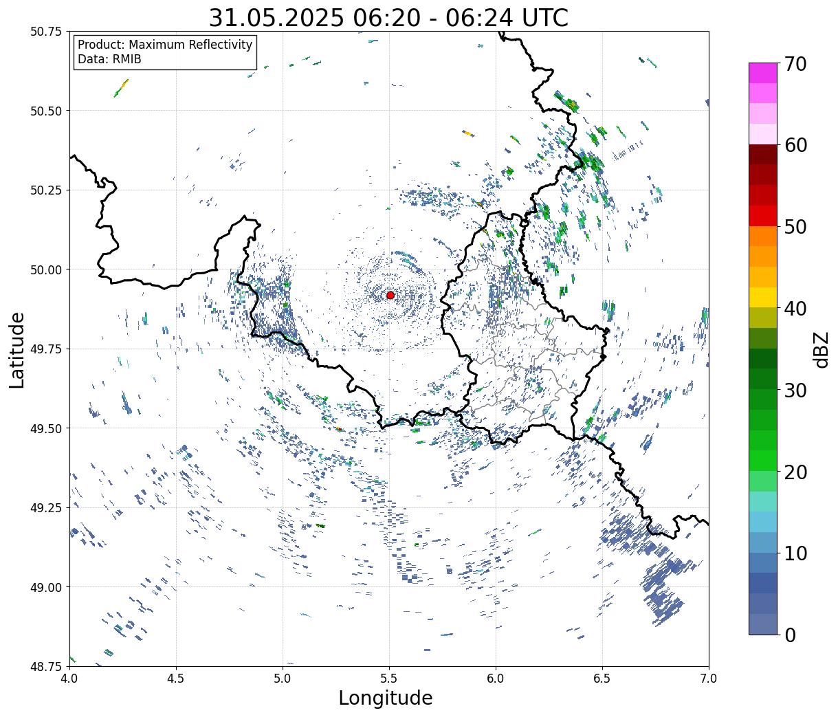
Task: Click the latitude tick label 50.50
Action: click(x=45, y=111)
